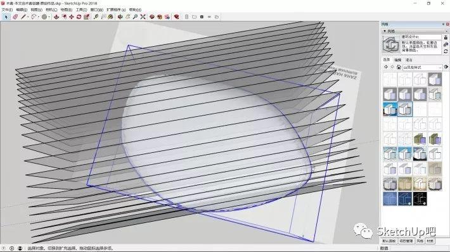The image size is (450, 252).
Task: Activate the Push/Pull tool
Action: pyautogui.click(x=56, y=17)
